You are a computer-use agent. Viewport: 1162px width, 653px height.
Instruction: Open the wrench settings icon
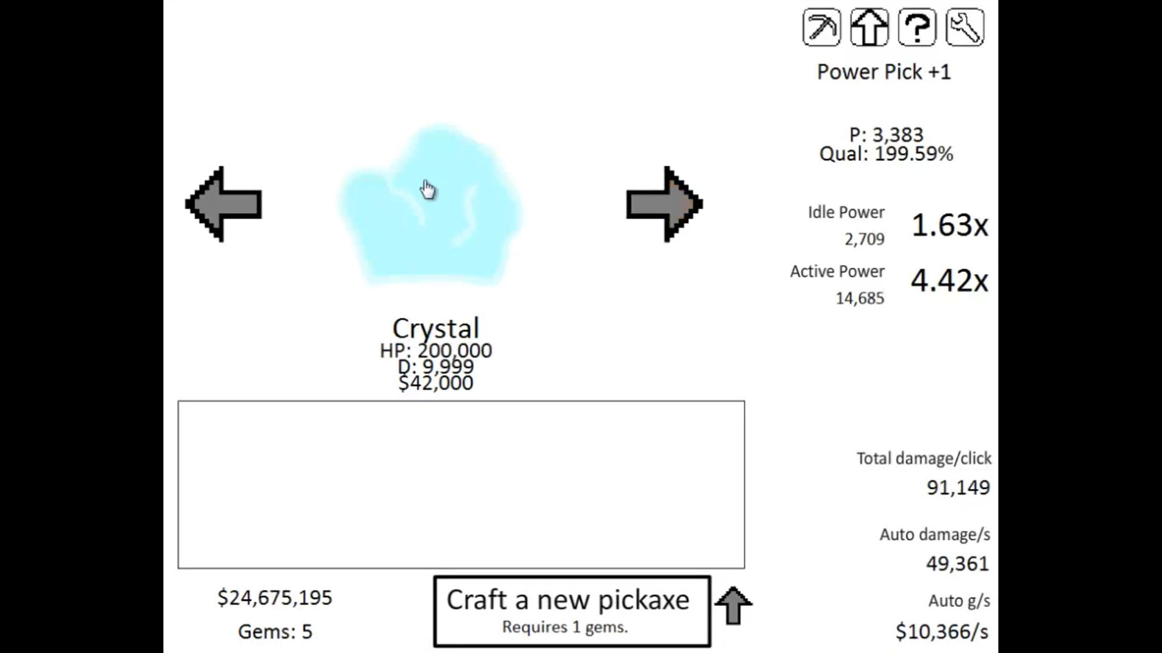coord(965,27)
